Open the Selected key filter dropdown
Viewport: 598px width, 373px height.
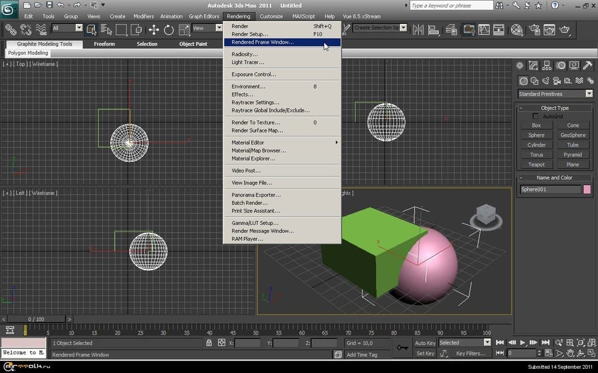(x=465, y=342)
